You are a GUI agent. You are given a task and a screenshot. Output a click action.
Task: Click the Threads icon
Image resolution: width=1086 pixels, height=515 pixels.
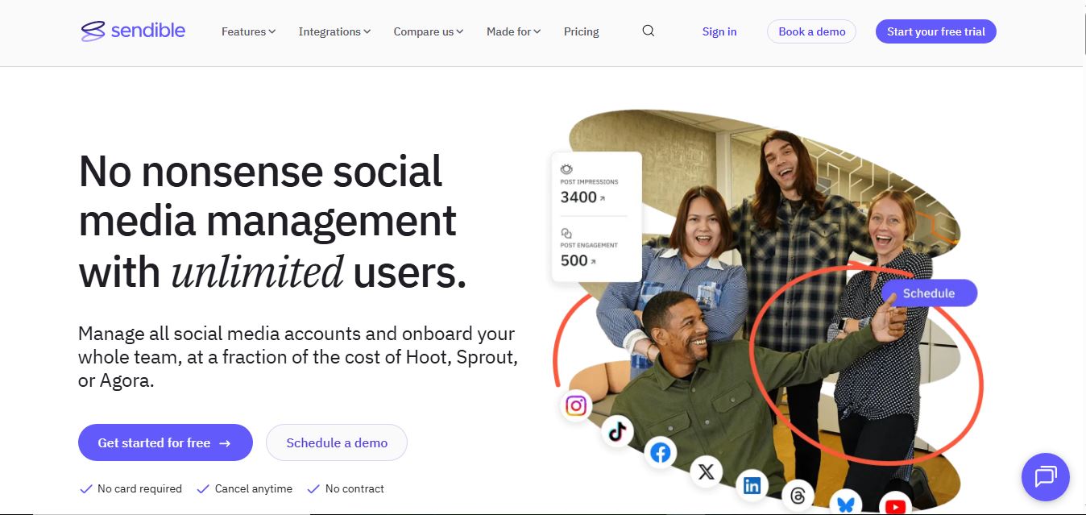click(x=798, y=496)
